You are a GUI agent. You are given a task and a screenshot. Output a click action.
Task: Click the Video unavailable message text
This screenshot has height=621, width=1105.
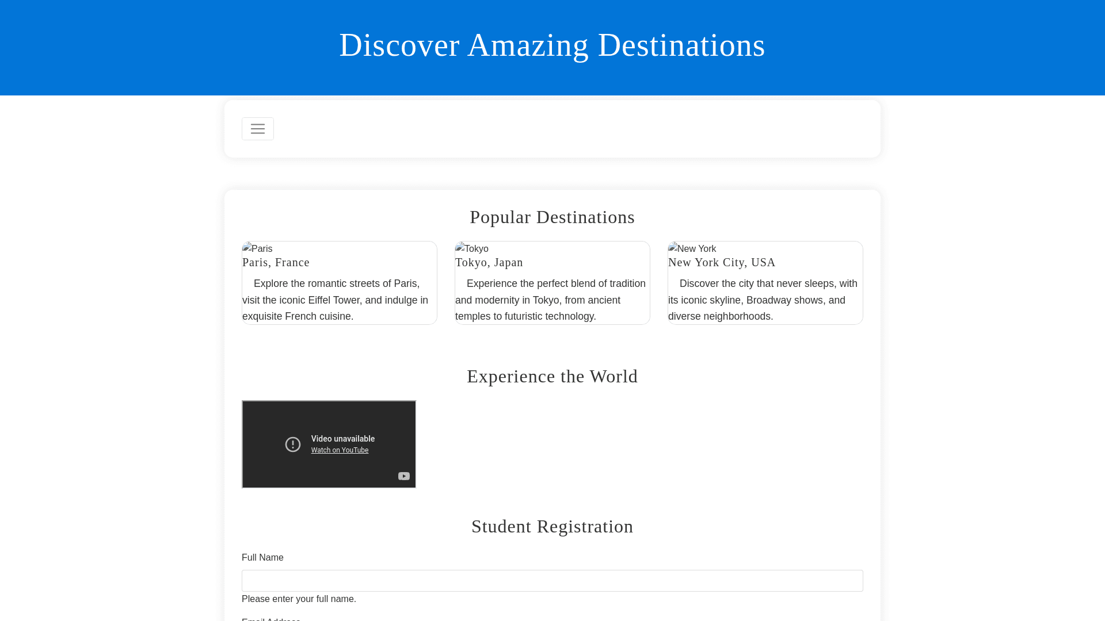click(x=342, y=439)
